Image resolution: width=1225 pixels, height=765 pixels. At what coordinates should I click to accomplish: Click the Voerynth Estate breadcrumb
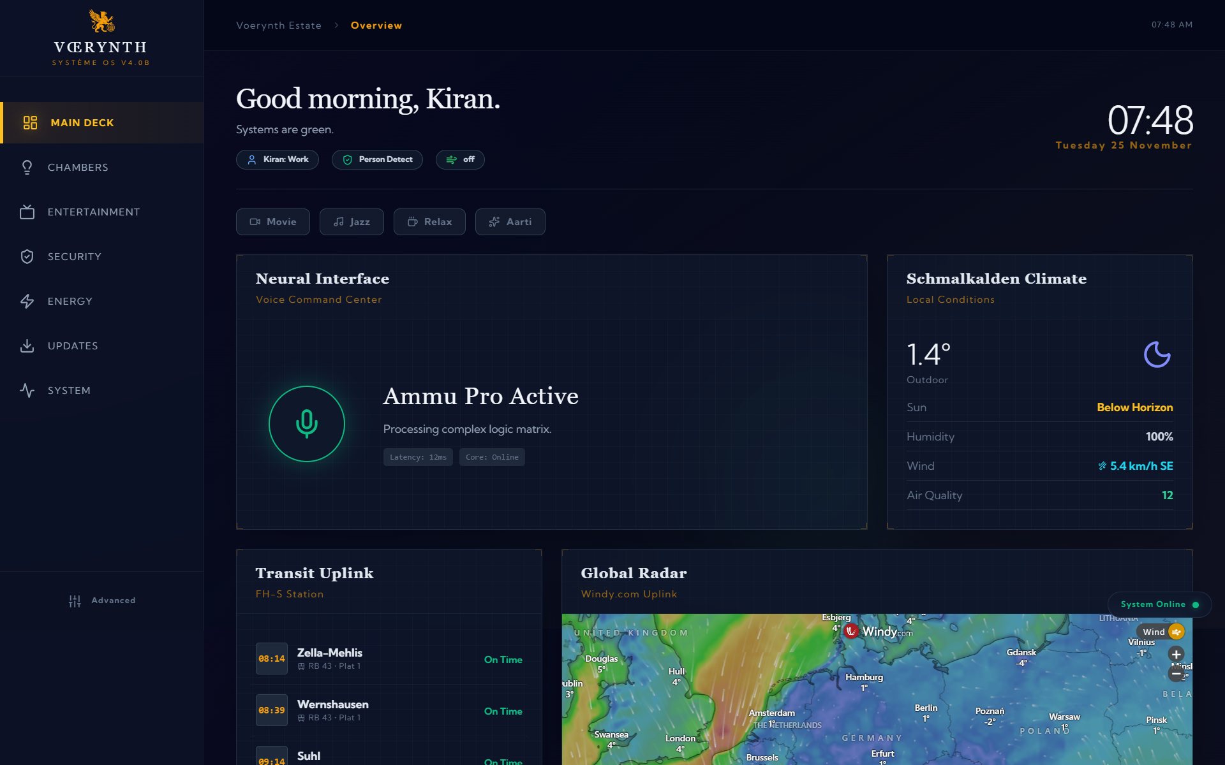tap(279, 25)
